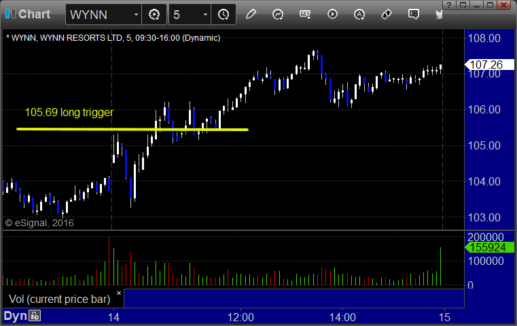Select the yellow trigger trend line
Viewport: 517px width, 326px height.
coord(132,129)
